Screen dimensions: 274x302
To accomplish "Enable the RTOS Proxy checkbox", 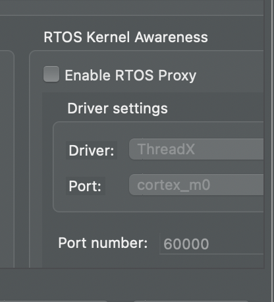I will click(x=51, y=74).
